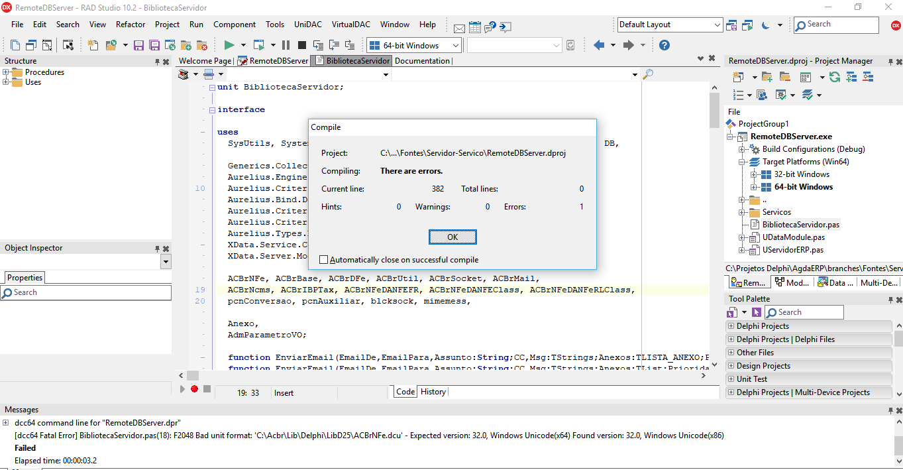Image resolution: width=903 pixels, height=470 pixels.
Task: Close the Structure panel
Action: coord(166,62)
